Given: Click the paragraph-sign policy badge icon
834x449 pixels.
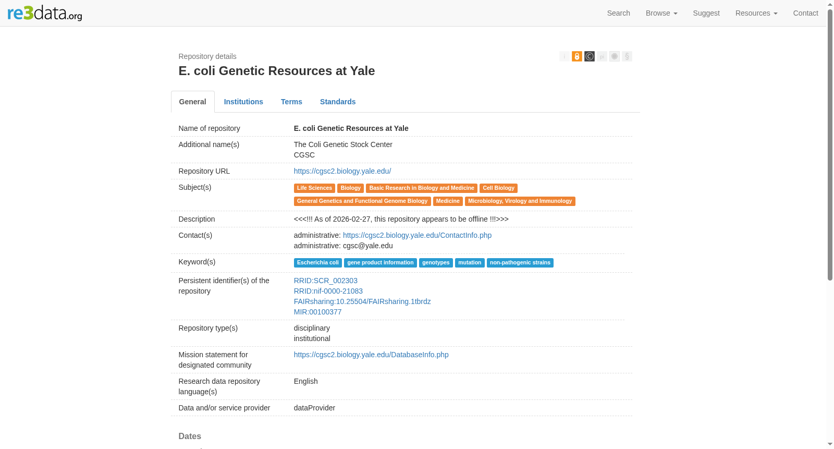Looking at the screenshot, I should click(627, 56).
